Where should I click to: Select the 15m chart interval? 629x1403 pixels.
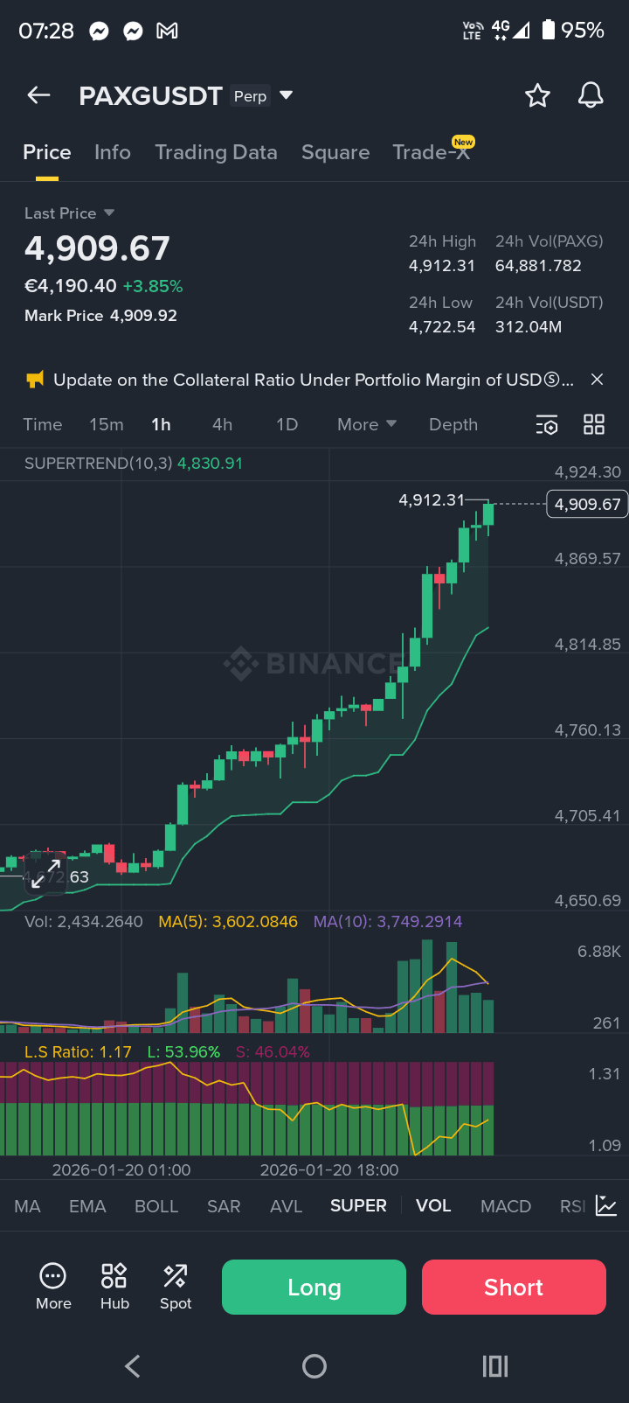point(107,424)
